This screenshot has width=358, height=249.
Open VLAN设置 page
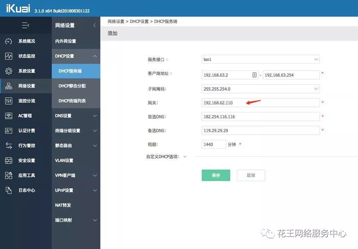(76, 161)
